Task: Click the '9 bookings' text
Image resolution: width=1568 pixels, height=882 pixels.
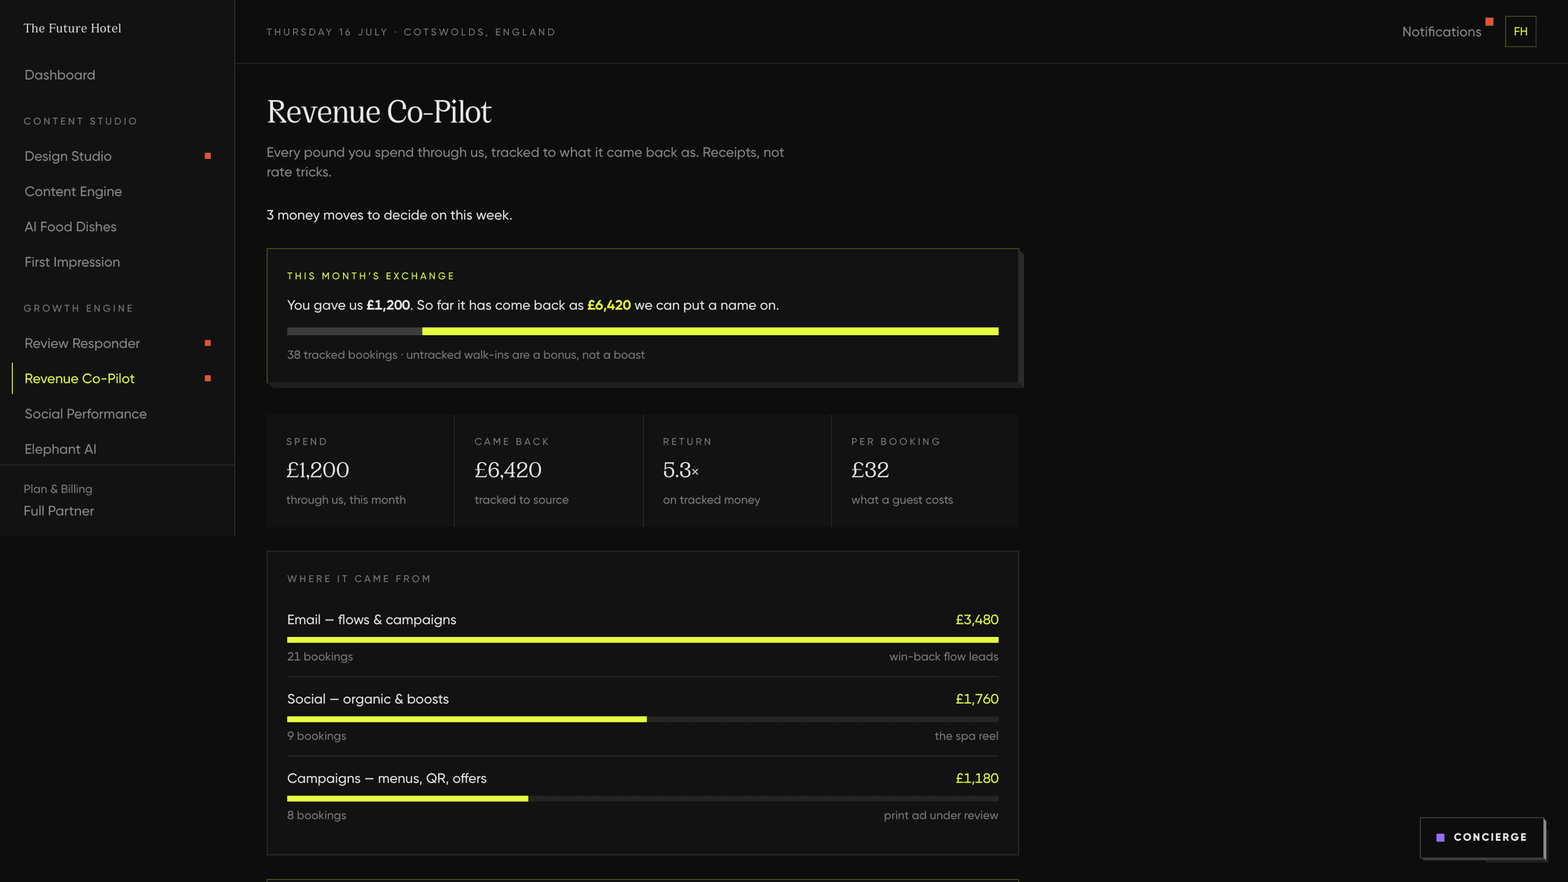Action: (x=316, y=736)
